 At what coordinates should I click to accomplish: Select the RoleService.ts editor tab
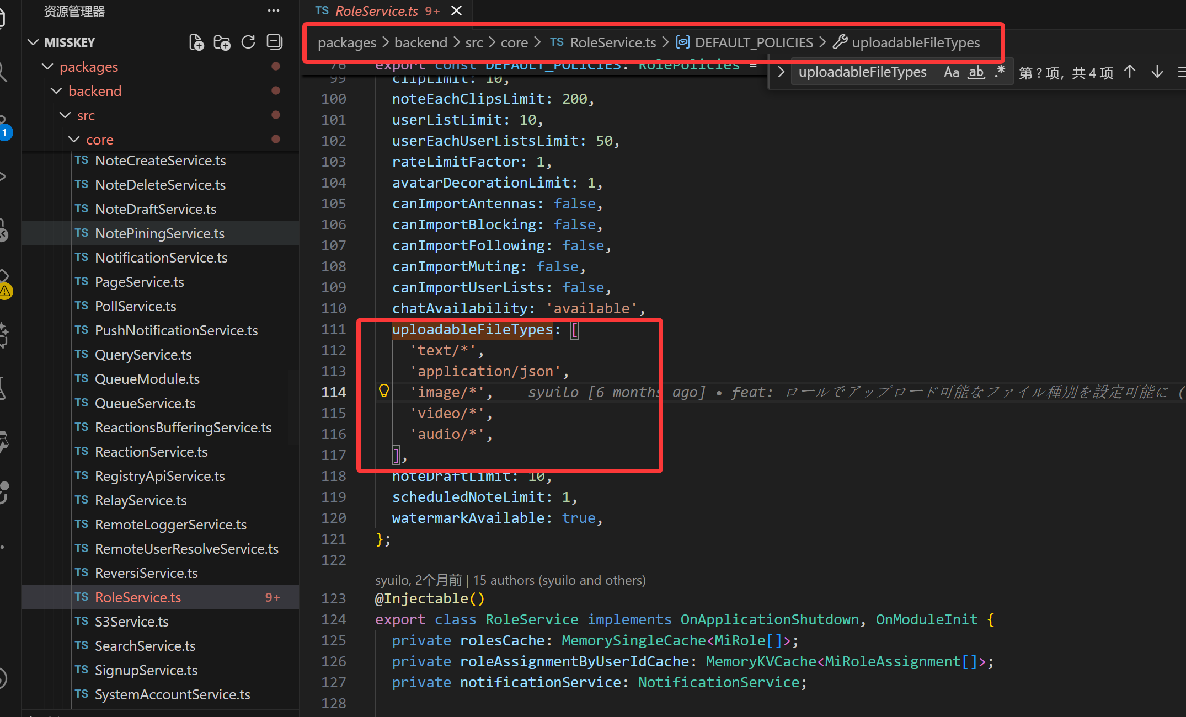(x=376, y=11)
